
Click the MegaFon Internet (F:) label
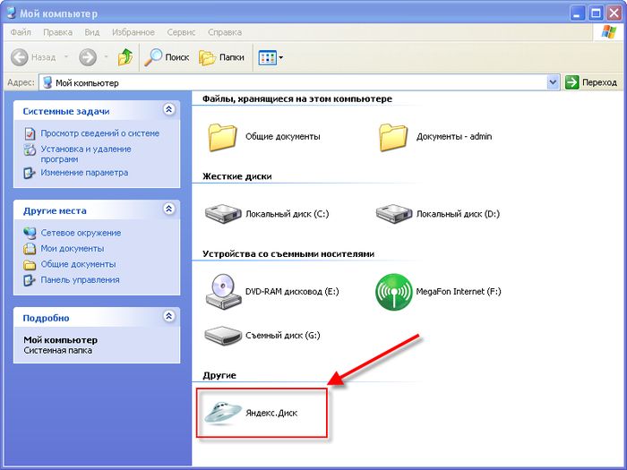pos(459,292)
